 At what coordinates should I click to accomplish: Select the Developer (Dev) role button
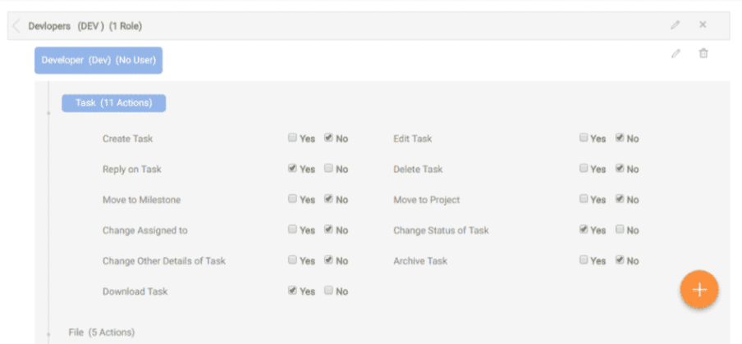coord(98,60)
